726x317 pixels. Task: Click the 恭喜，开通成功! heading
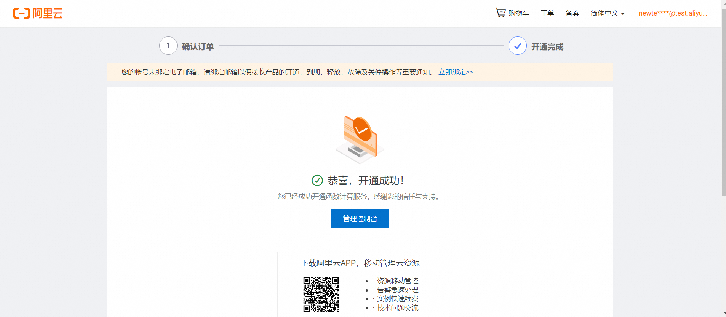click(x=366, y=180)
